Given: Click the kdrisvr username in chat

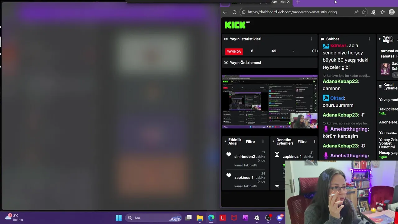Looking at the screenshot, I should point(338,45).
